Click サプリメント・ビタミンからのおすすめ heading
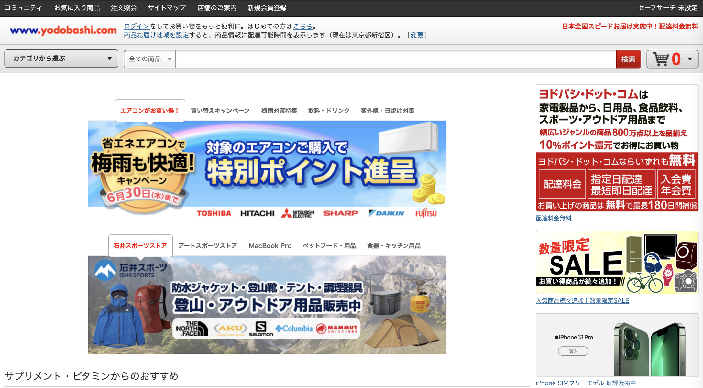Screen dimensions: 703x388 92,376
